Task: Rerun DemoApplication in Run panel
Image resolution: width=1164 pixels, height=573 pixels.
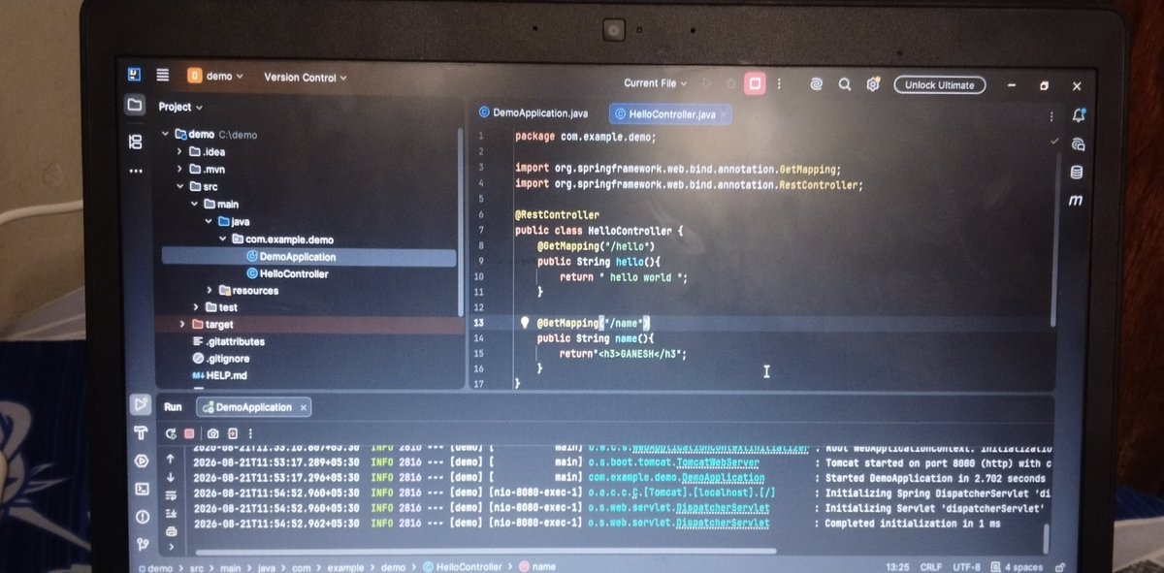Action: [x=171, y=433]
